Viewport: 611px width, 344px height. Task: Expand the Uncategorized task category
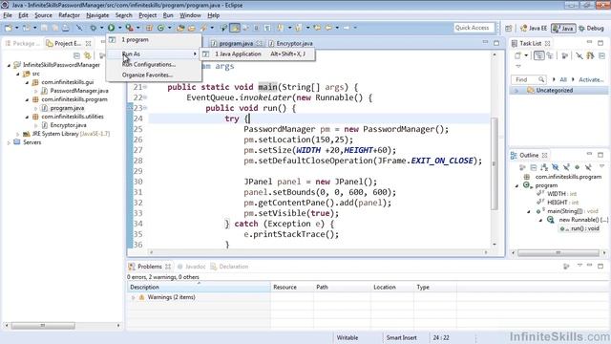tap(516, 91)
